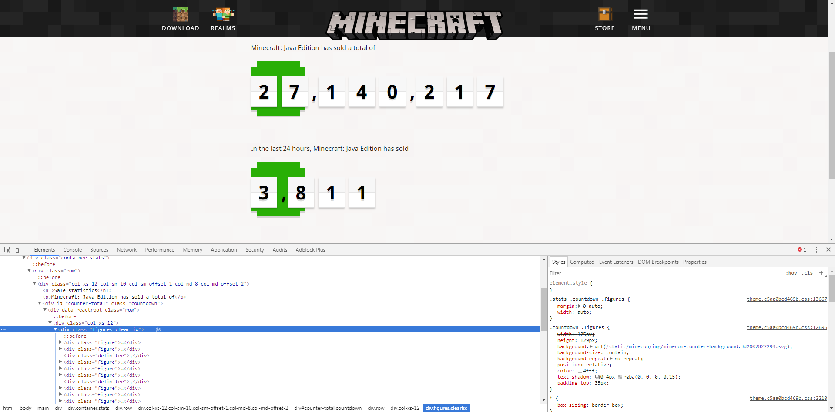Screen dimensions: 835x412
Task: Follow the minecon-counter-background svg URL
Action: pos(696,346)
